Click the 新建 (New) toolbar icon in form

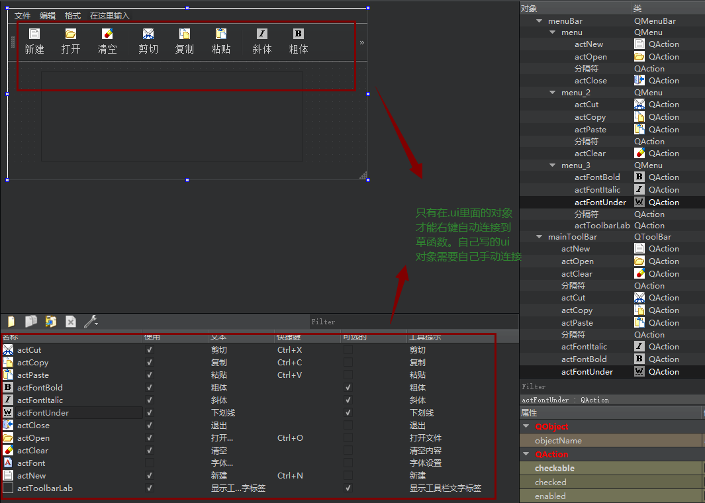coord(34,34)
